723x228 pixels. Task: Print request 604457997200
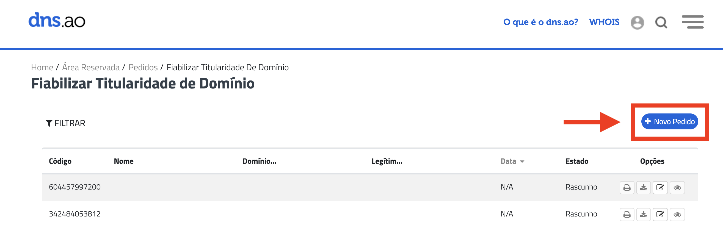coord(627,188)
